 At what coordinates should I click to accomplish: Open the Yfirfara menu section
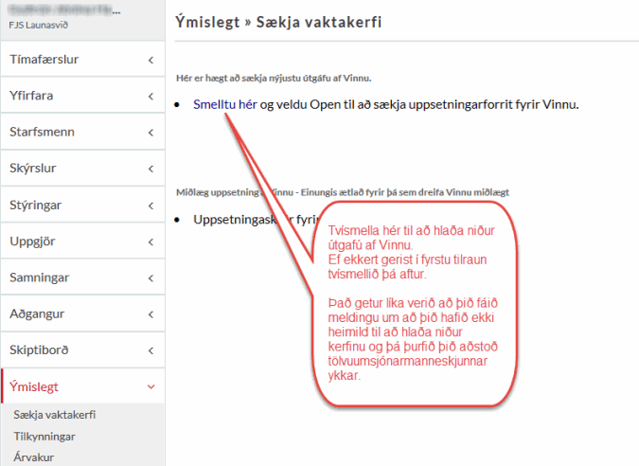tap(83, 96)
